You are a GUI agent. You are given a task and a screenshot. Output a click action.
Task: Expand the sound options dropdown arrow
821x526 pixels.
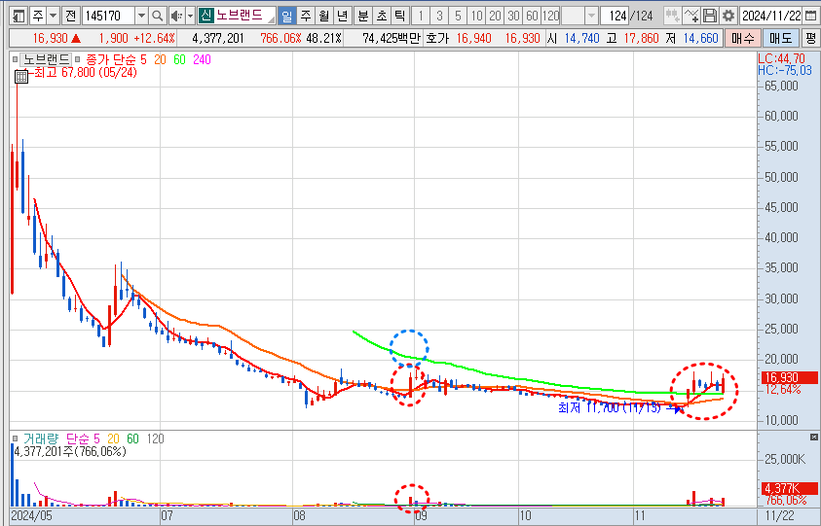tap(190, 16)
